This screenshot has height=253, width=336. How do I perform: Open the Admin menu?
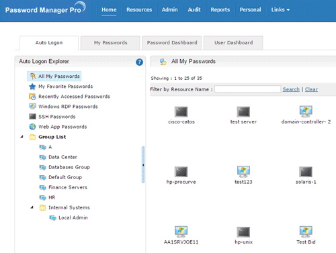point(169,10)
